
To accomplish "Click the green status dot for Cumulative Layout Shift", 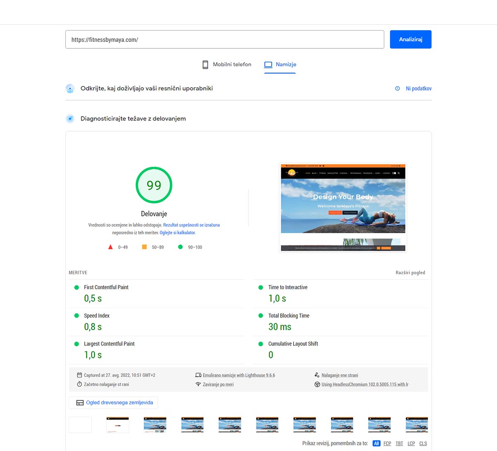I will (261, 344).
